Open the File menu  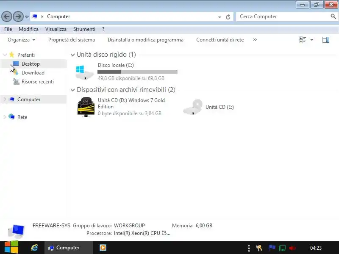(8, 29)
